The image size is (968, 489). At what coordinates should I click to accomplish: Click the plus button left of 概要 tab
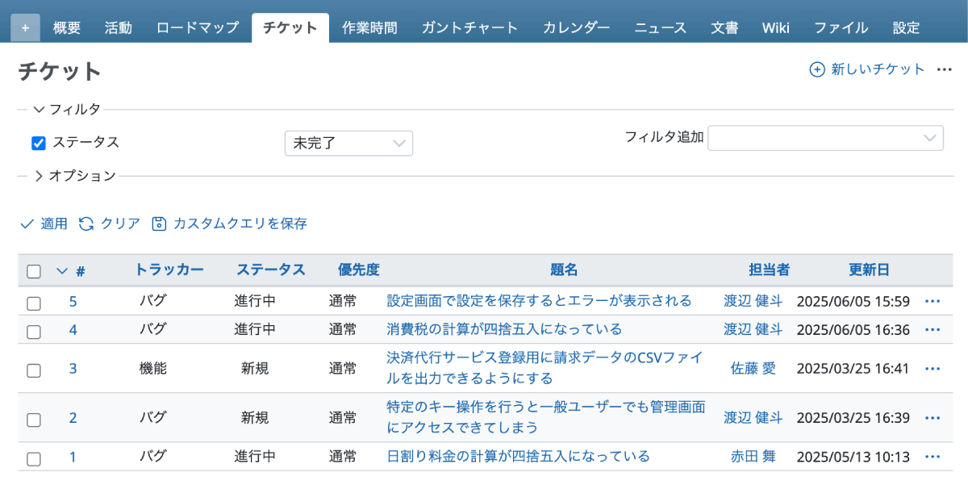click(x=25, y=28)
